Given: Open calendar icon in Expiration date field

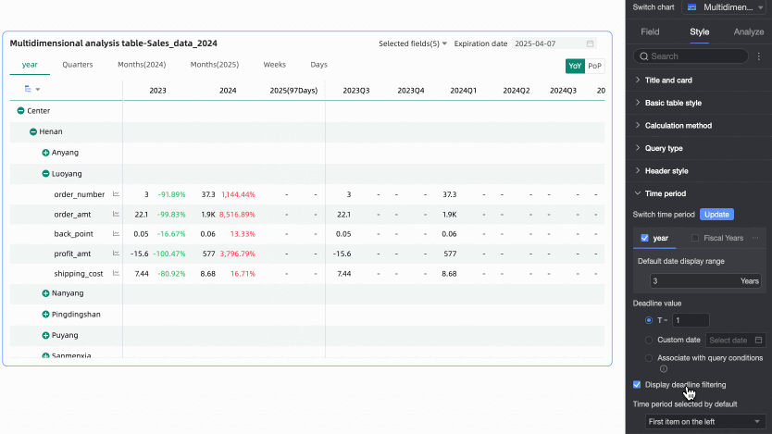Looking at the screenshot, I should (591, 43).
